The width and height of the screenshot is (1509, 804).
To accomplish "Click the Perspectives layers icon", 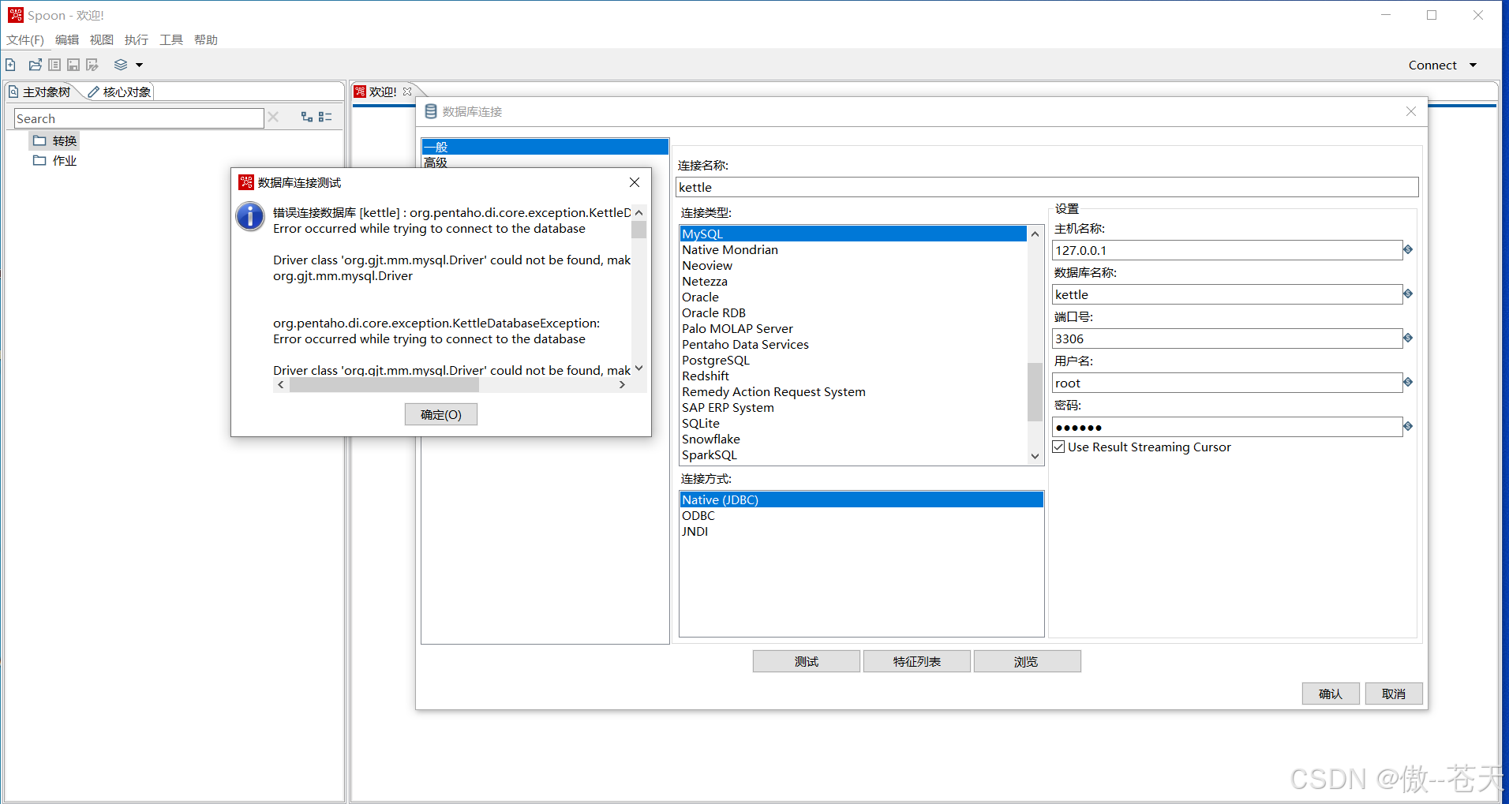I will click(x=121, y=65).
